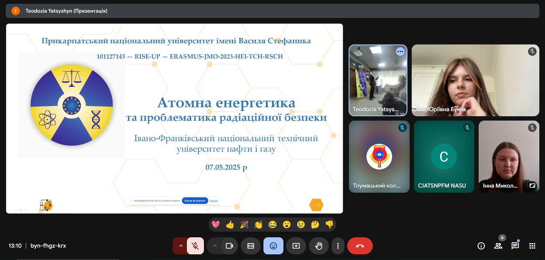Open the activities grid icon
The image size is (545, 260).
pyautogui.click(x=532, y=246)
